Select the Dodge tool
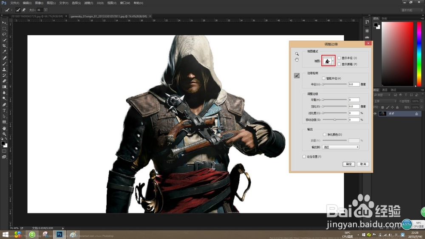 pyautogui.click(x=4, y=99)
